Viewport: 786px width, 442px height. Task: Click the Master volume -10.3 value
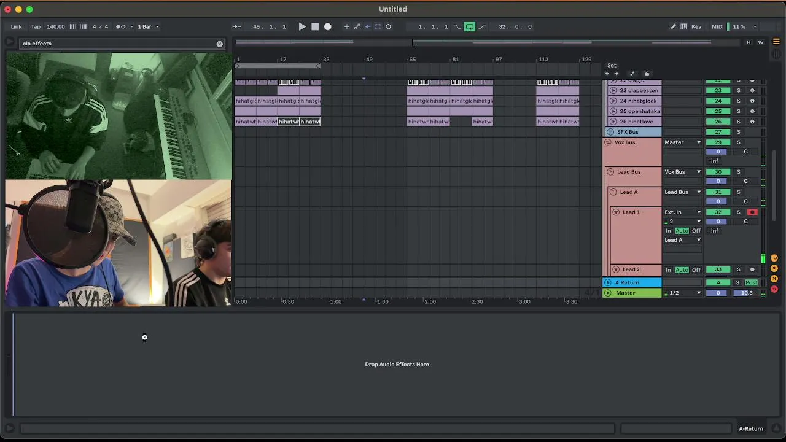746,293
